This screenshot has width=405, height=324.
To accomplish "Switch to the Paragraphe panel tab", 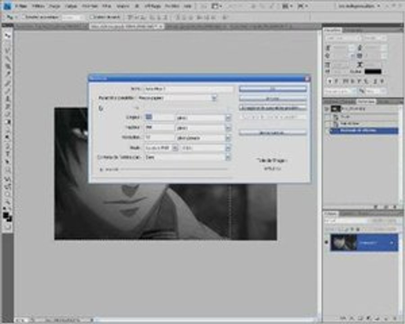I will (352, 30).
